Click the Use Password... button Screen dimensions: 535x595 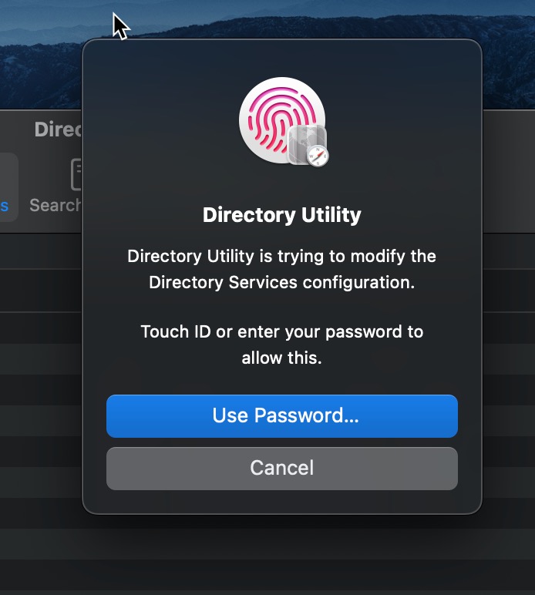click(282, 416)
